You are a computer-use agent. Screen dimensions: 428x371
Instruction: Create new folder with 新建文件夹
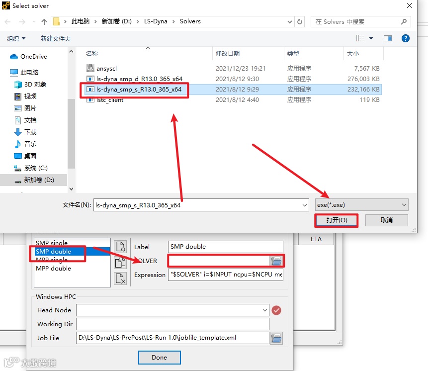coord(55,38)
